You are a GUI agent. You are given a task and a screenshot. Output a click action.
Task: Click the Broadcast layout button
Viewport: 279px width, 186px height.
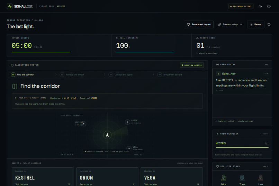(x=199, y=25)
